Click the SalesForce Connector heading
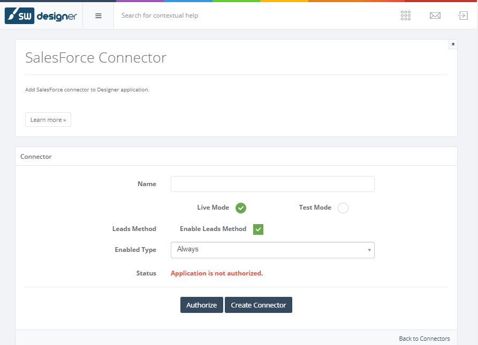 tap(96, 58)
